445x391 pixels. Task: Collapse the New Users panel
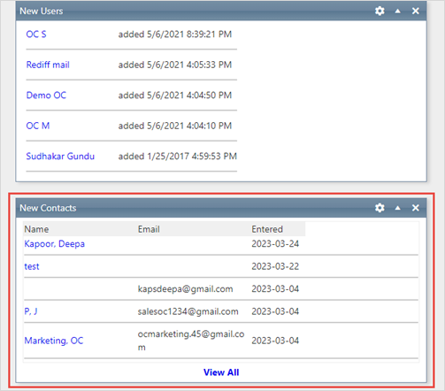(397, 11)
